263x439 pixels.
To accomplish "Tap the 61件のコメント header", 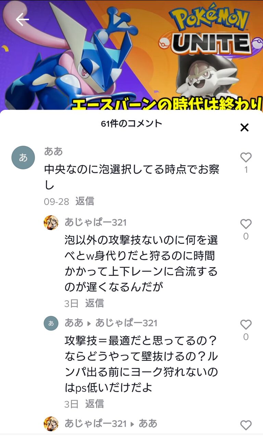I will click(131, 123).
